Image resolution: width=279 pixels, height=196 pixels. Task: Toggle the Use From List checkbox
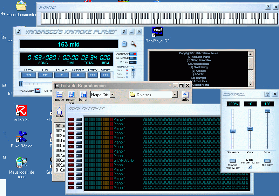[x=250, y=167]
